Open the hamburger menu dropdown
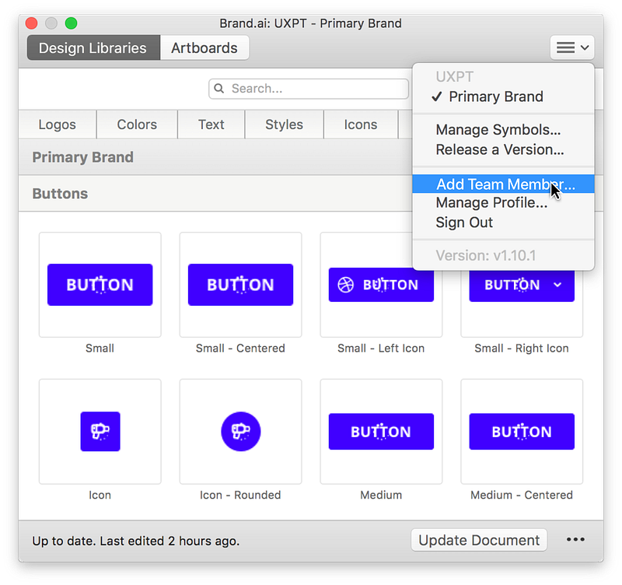Image resolution: width=622 pixels, height=585 pixels. (x=571, y=47)
